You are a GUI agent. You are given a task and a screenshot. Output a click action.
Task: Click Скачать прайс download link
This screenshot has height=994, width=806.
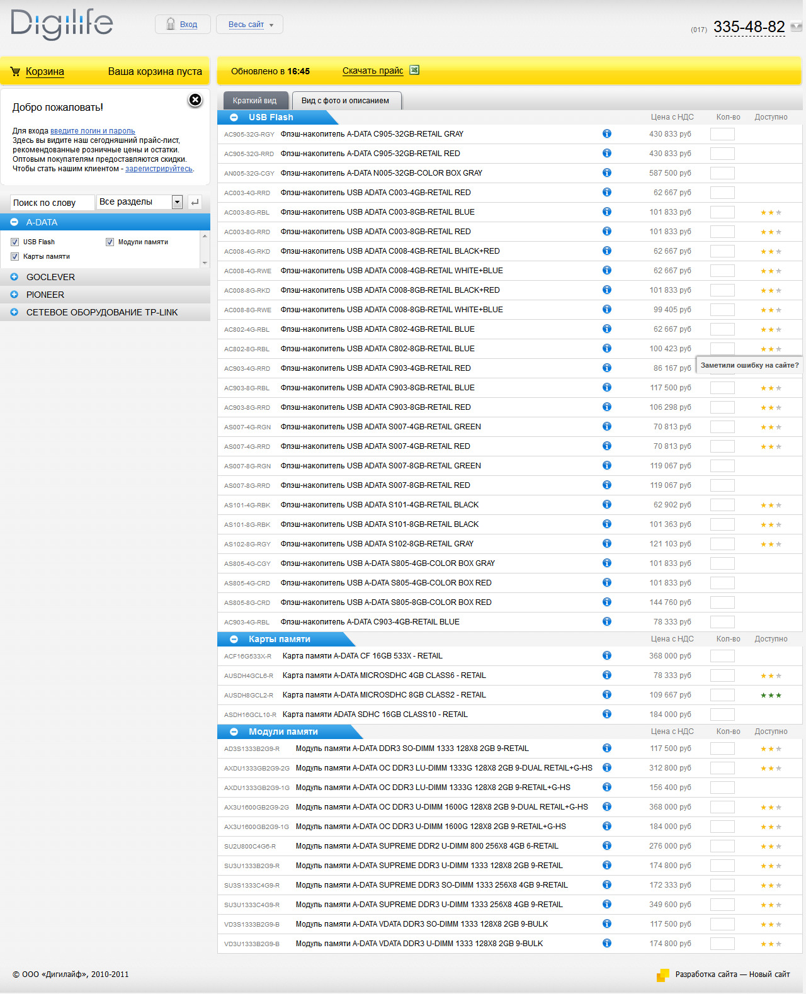pyautogui.click(x=373, y=71)
